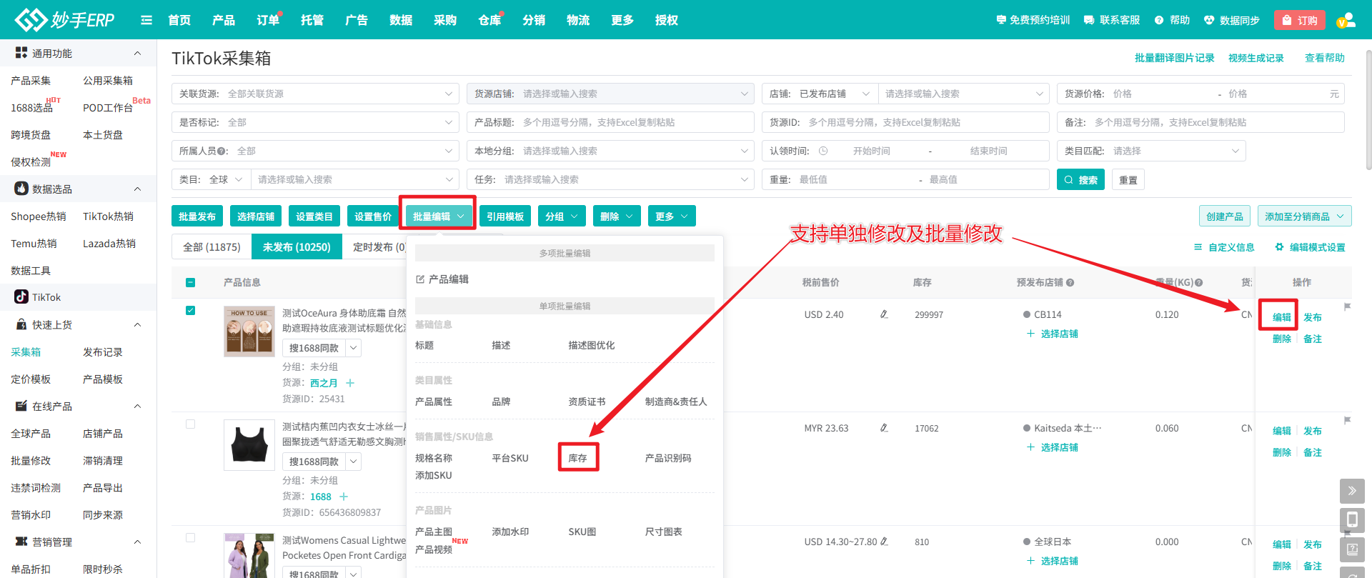Image resolution: width=1372 pixels, height=578 pixels.
Task: Click the 批量发布 button
Action: click(x=197, y=216)
